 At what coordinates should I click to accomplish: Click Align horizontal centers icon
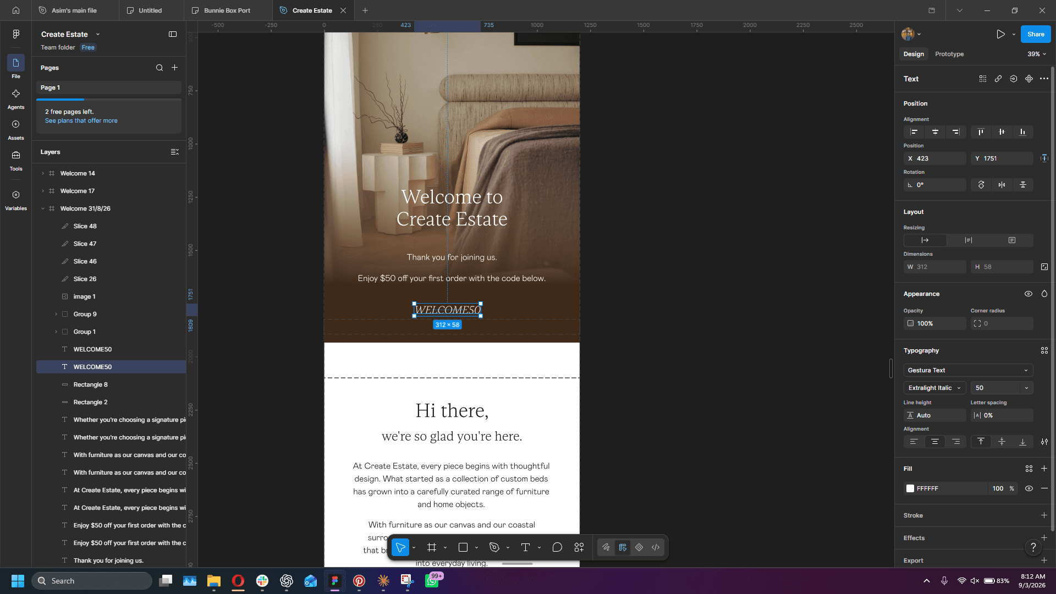935,132
